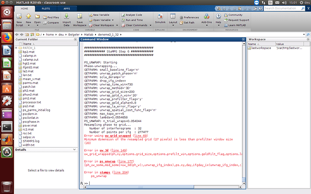Click the browse for folder icon
Screen dimensions: 311x194
[x=32, y=35]
